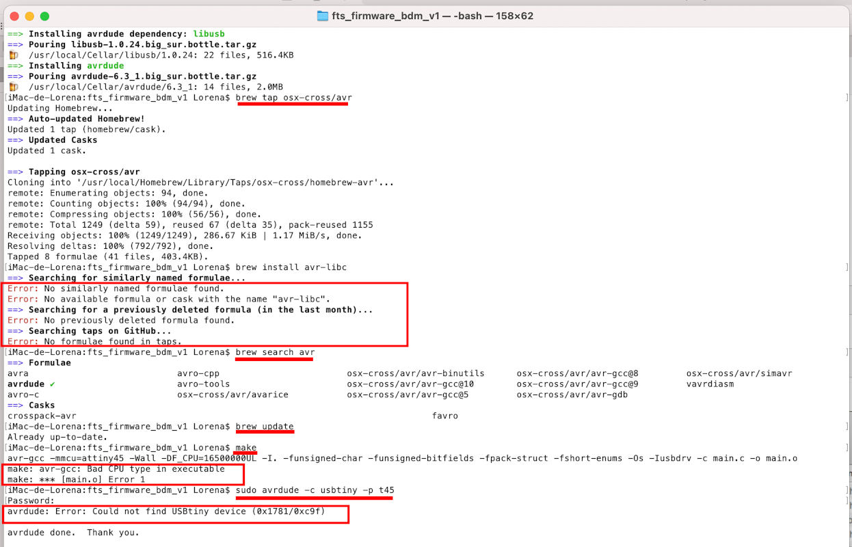Close the Terminal window with red button

pyautogui.click(x=14, y=16)
